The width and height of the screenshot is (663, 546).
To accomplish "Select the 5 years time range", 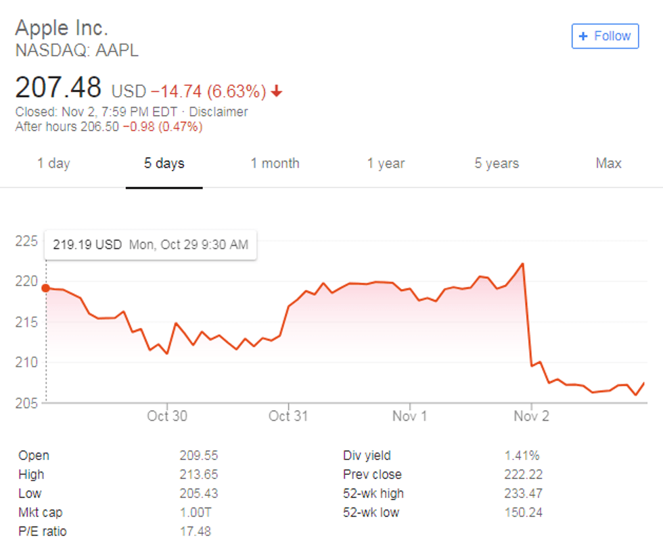I will [x=496, y=163].
